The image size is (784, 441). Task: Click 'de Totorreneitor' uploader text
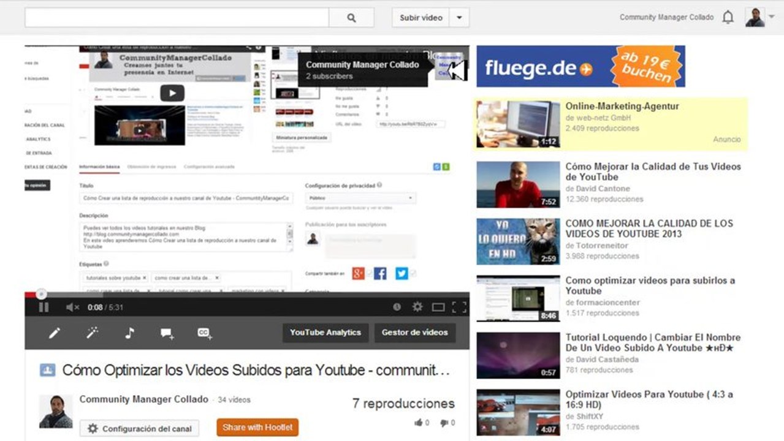click(x=596, y=246)
